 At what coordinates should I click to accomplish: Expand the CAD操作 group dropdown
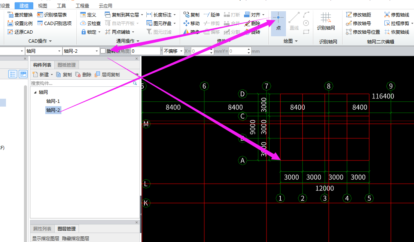(x=51, y=41)
